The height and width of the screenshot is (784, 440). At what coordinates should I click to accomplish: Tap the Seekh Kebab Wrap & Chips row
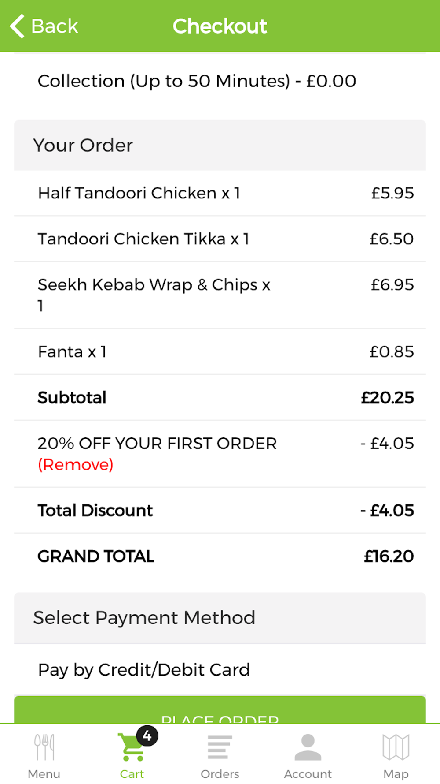point(220,295)
